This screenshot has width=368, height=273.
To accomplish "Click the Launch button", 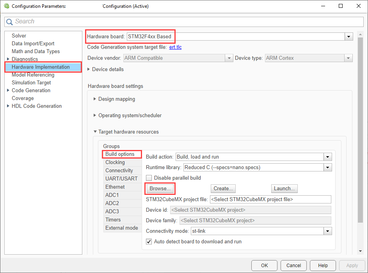I will pyautogui.click(x=284, y=188).
